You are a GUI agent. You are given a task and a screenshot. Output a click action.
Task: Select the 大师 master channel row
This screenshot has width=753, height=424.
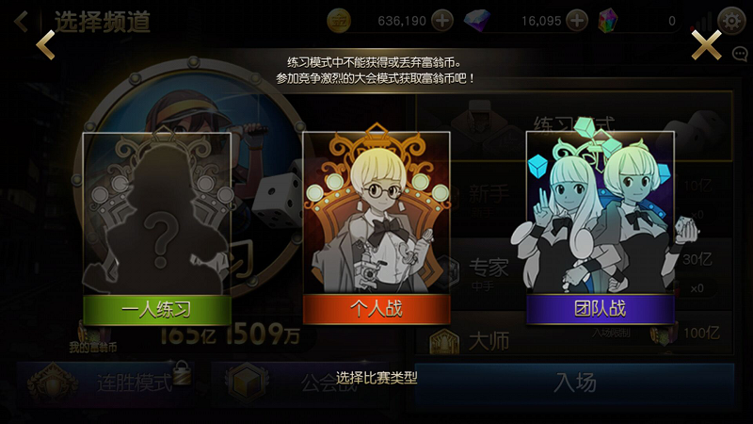coord(574,340)
